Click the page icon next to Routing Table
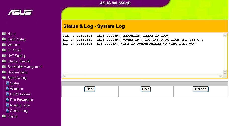 (x=7, y=105)
